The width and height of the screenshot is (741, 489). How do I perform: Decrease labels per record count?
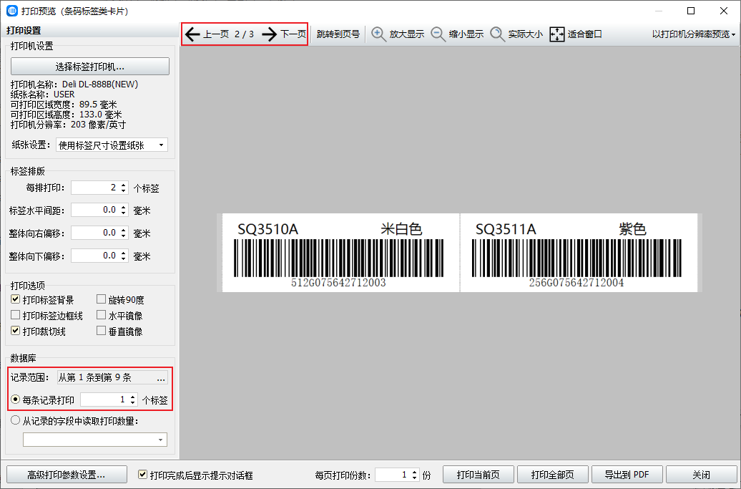[133, 402]
